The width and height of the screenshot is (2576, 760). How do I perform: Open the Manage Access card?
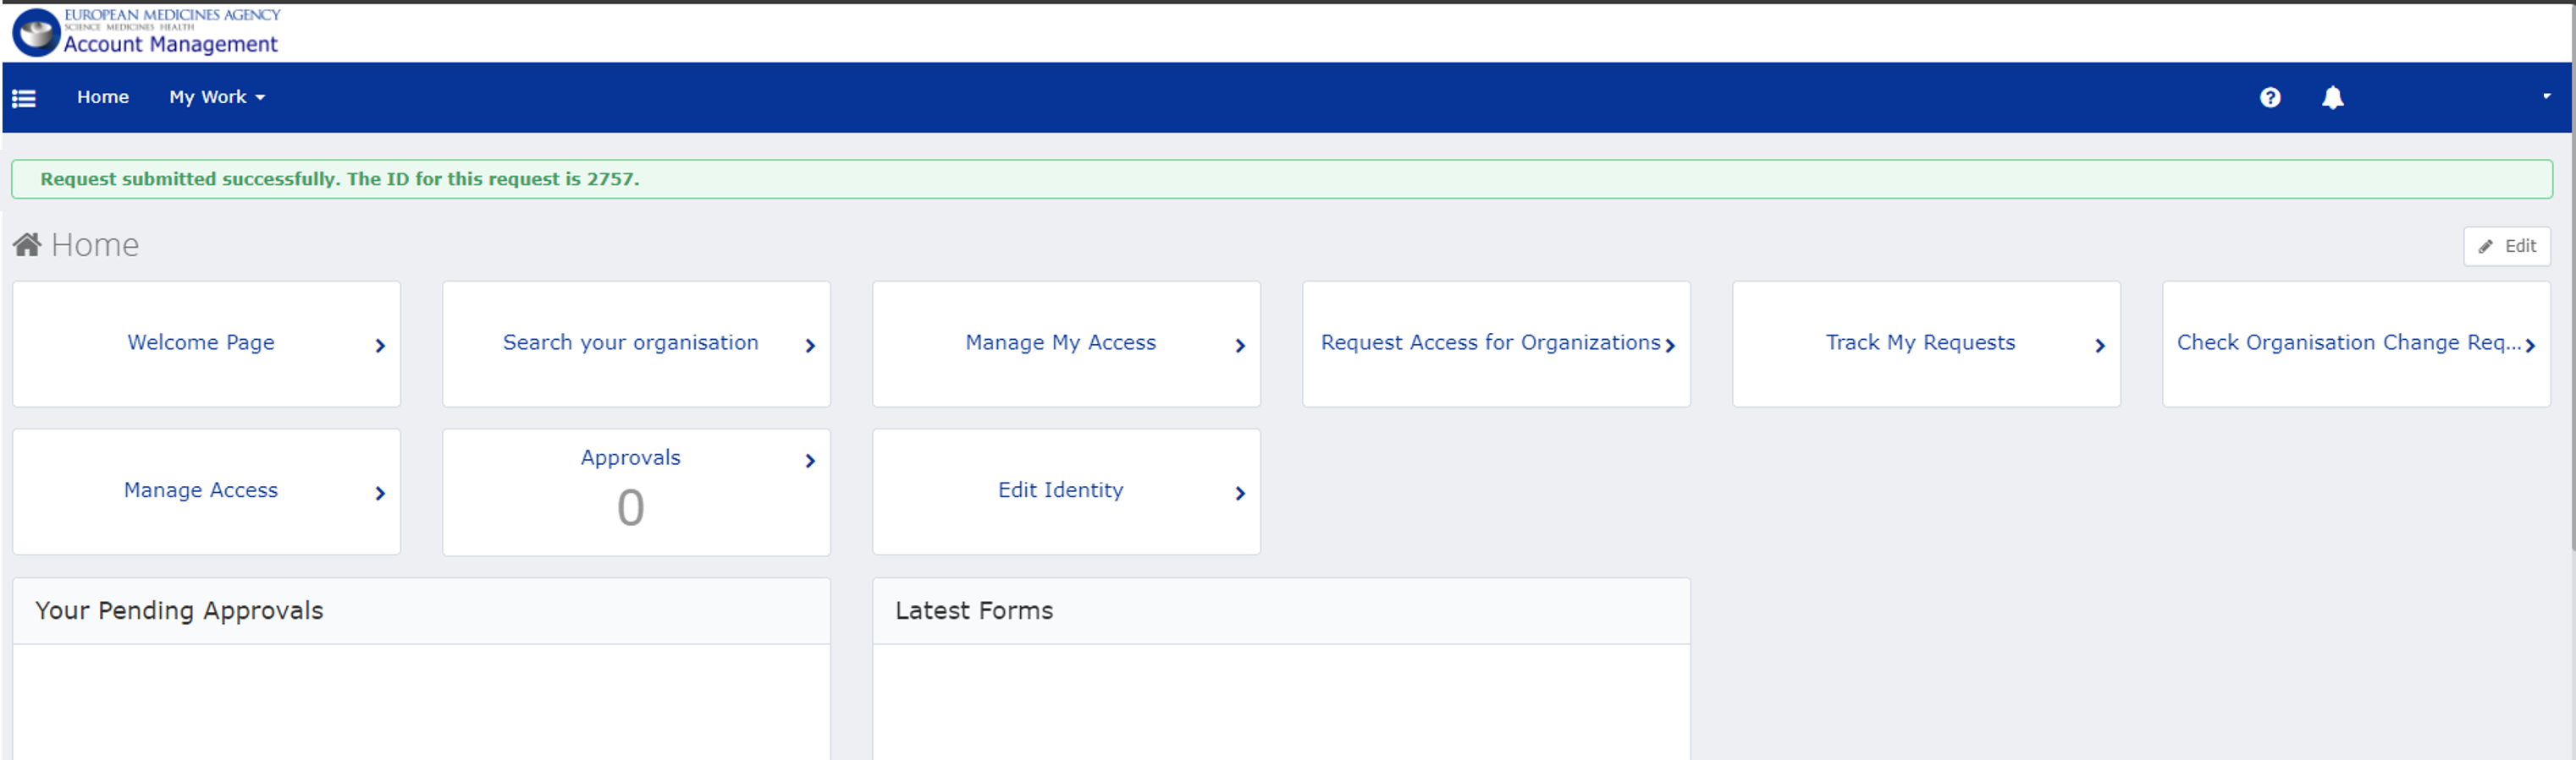click(x=201, y=490)
